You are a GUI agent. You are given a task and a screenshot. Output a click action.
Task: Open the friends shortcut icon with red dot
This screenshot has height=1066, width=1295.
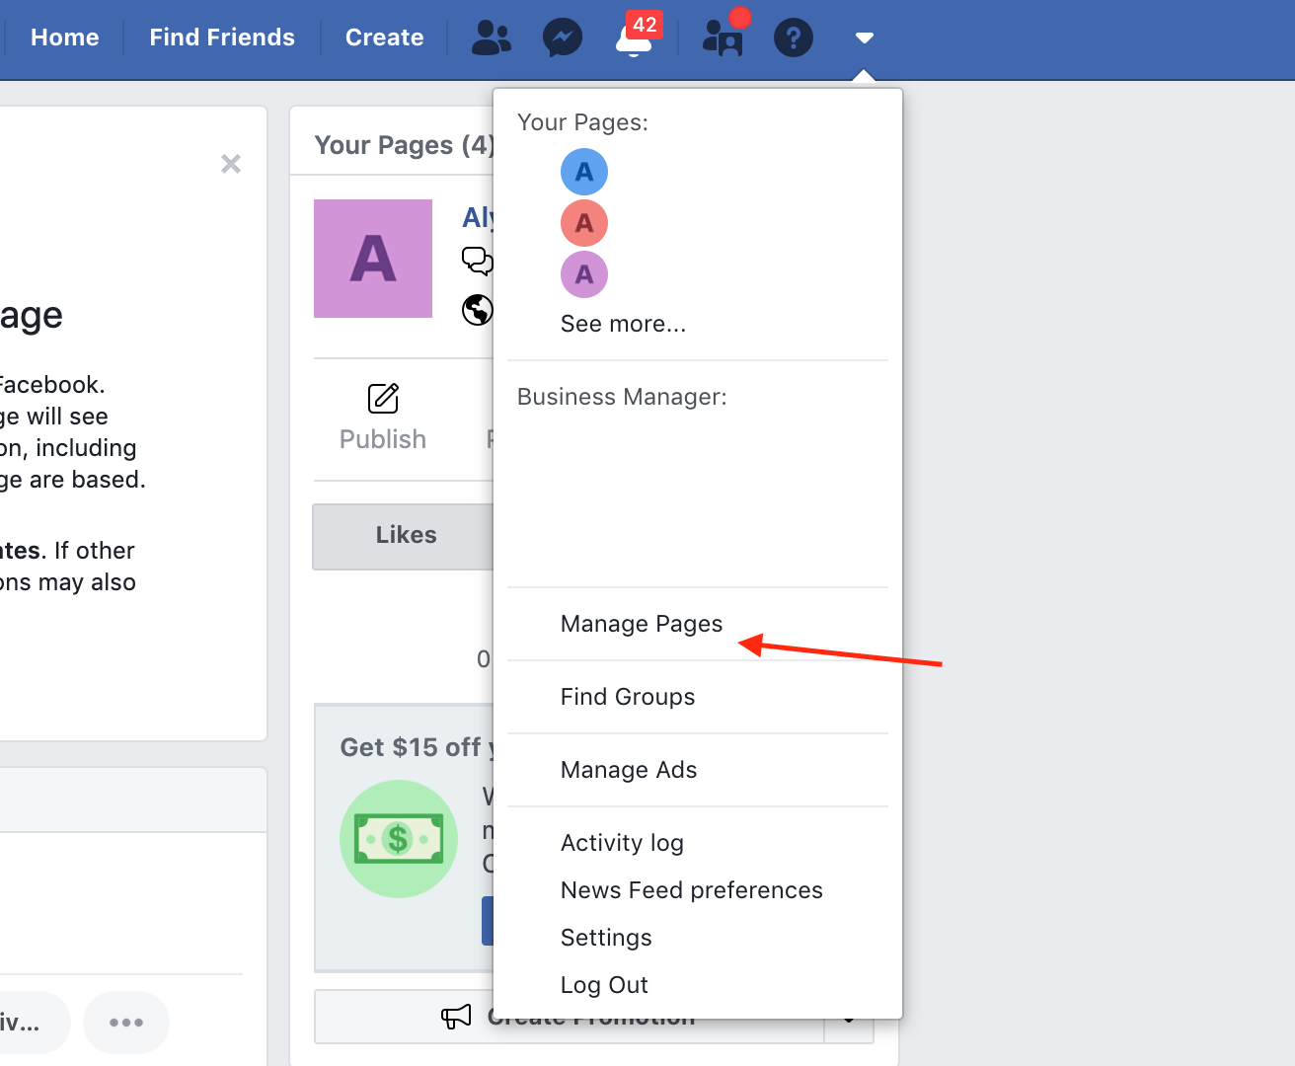pyautogui.click(x=724, y=38)
